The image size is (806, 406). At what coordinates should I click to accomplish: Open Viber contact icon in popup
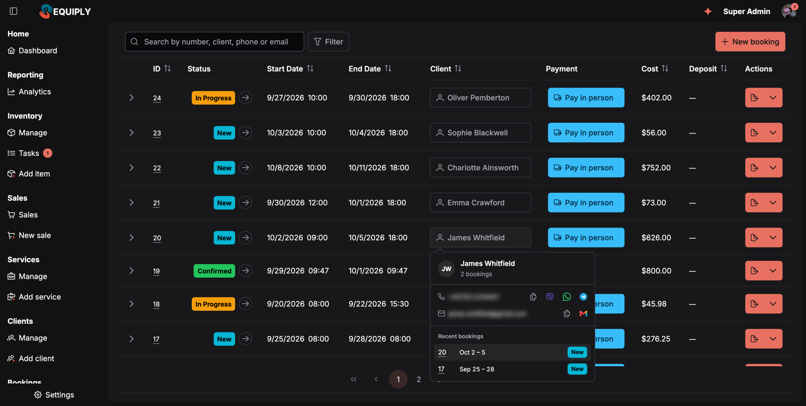point(550,297)
